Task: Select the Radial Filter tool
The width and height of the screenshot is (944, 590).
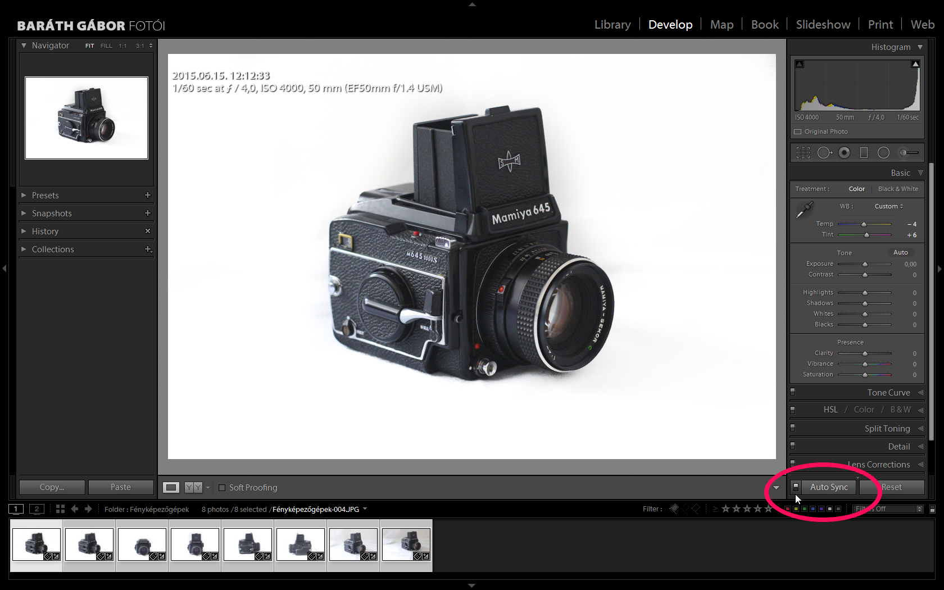Action: [x=884, y=153]
